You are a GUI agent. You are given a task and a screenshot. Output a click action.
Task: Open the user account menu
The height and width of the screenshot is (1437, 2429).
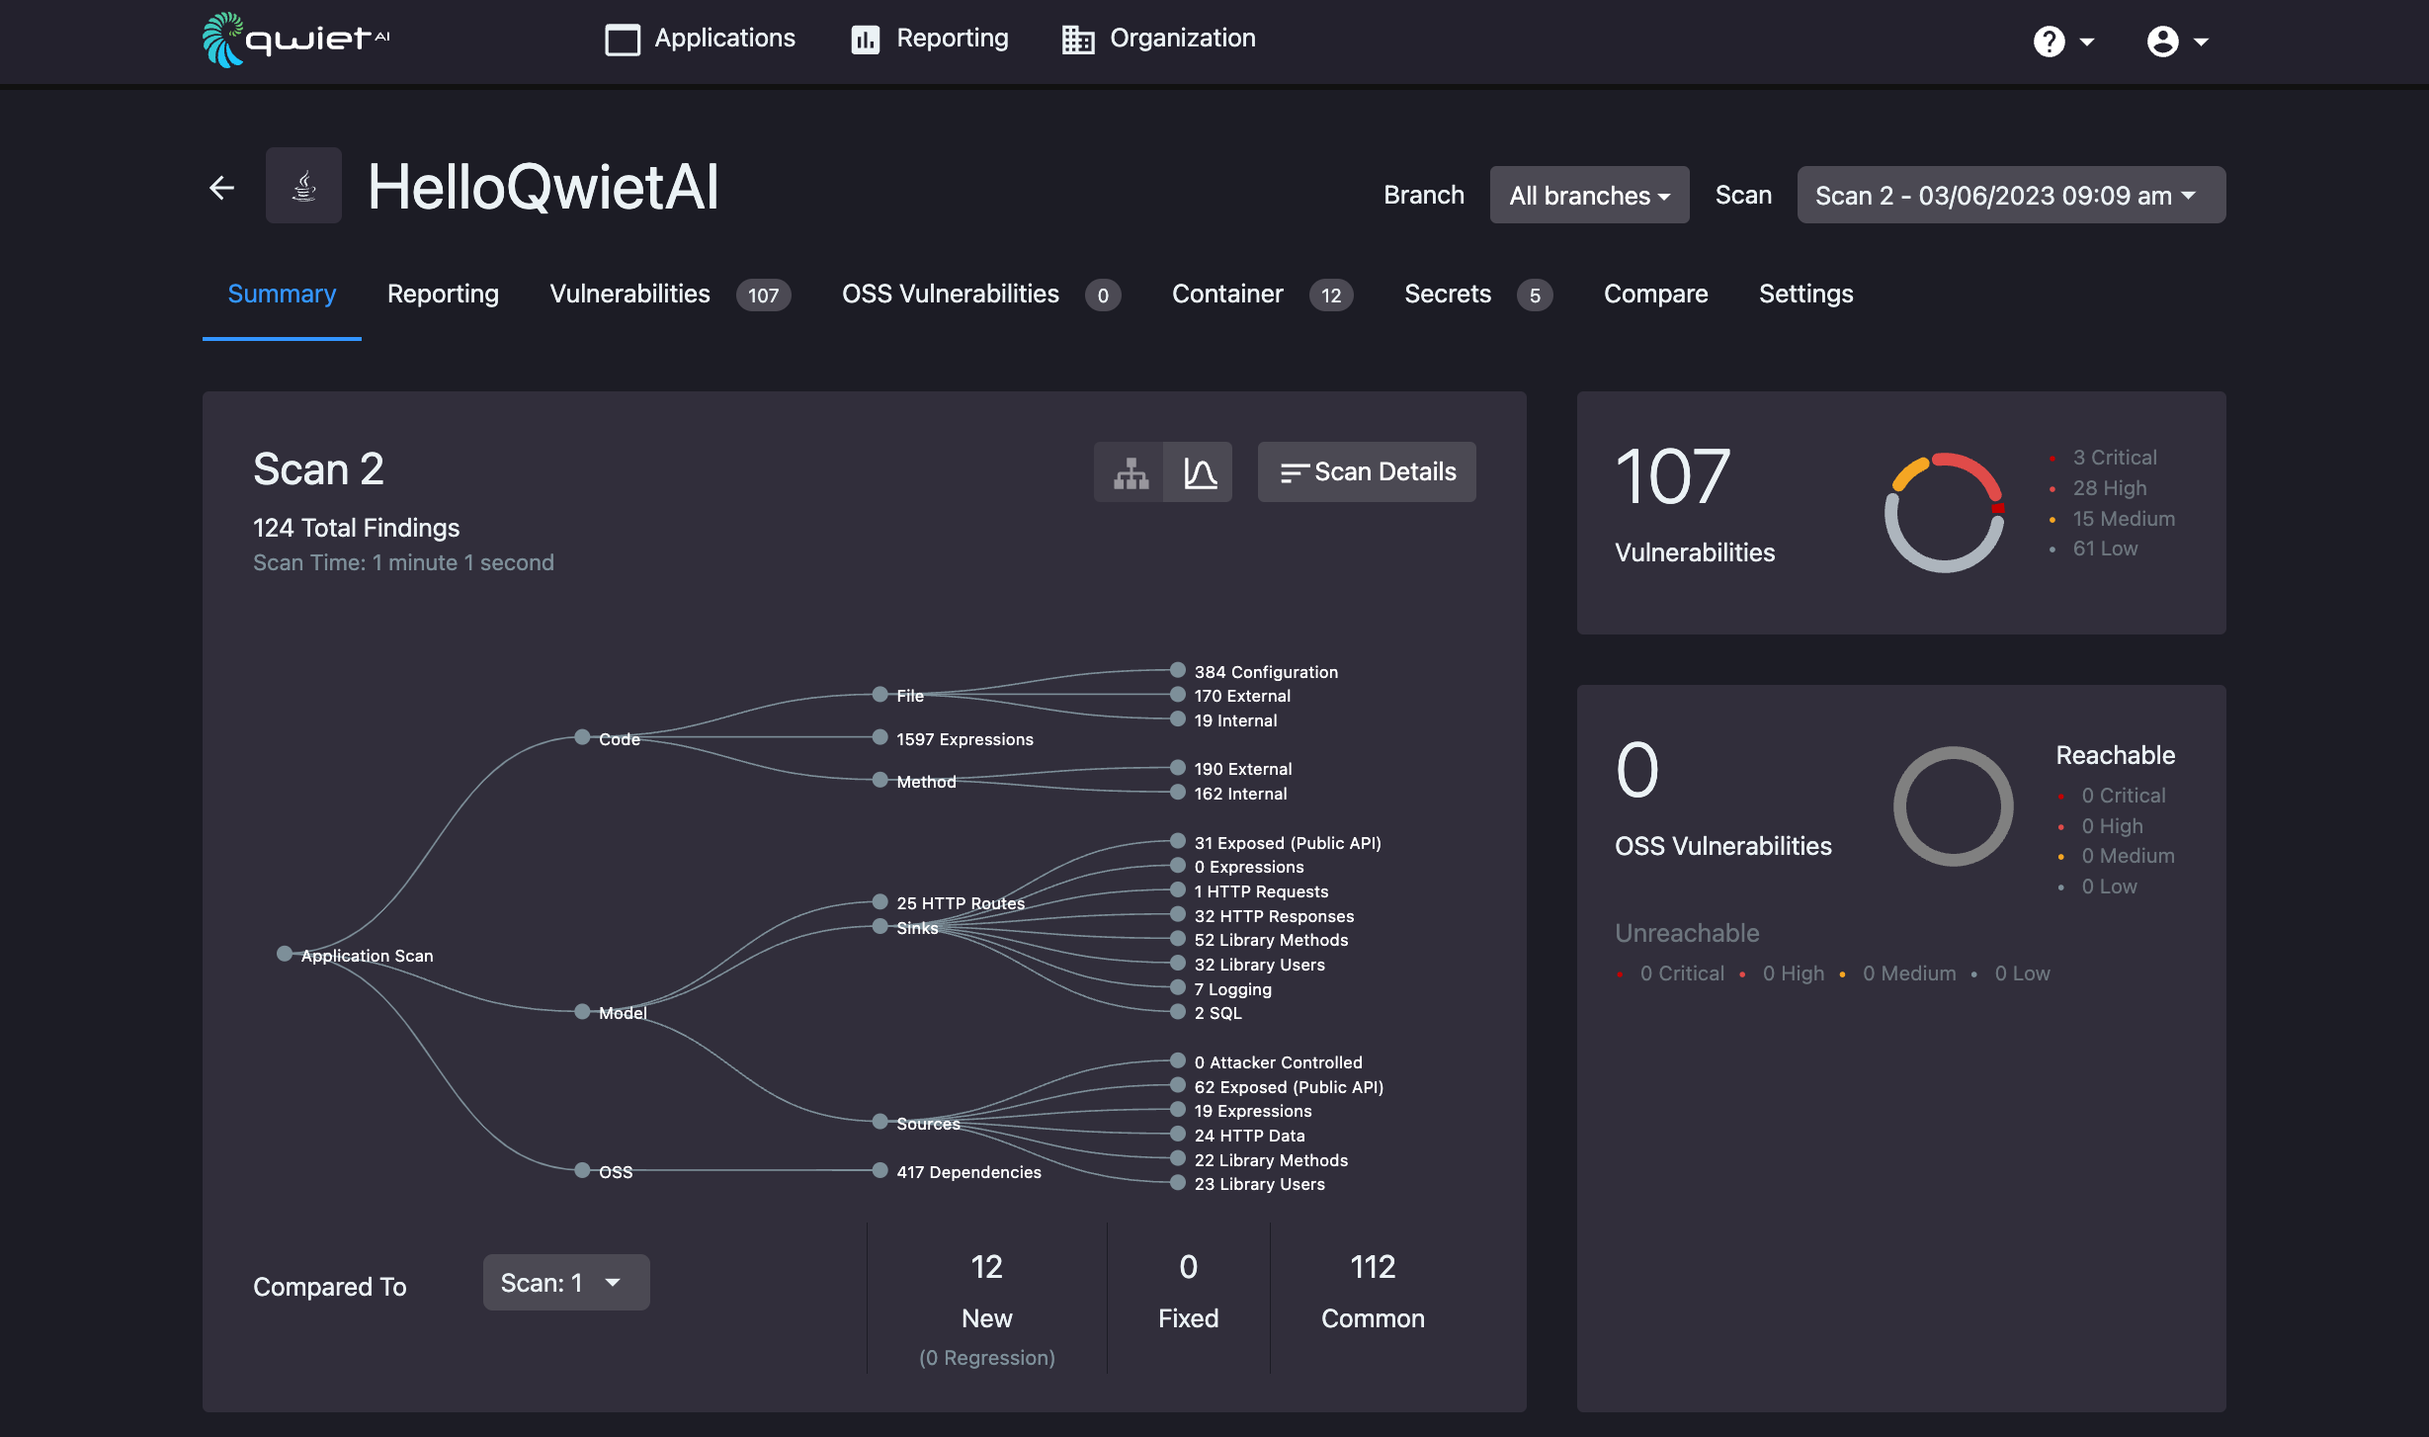click(2177, 42)
